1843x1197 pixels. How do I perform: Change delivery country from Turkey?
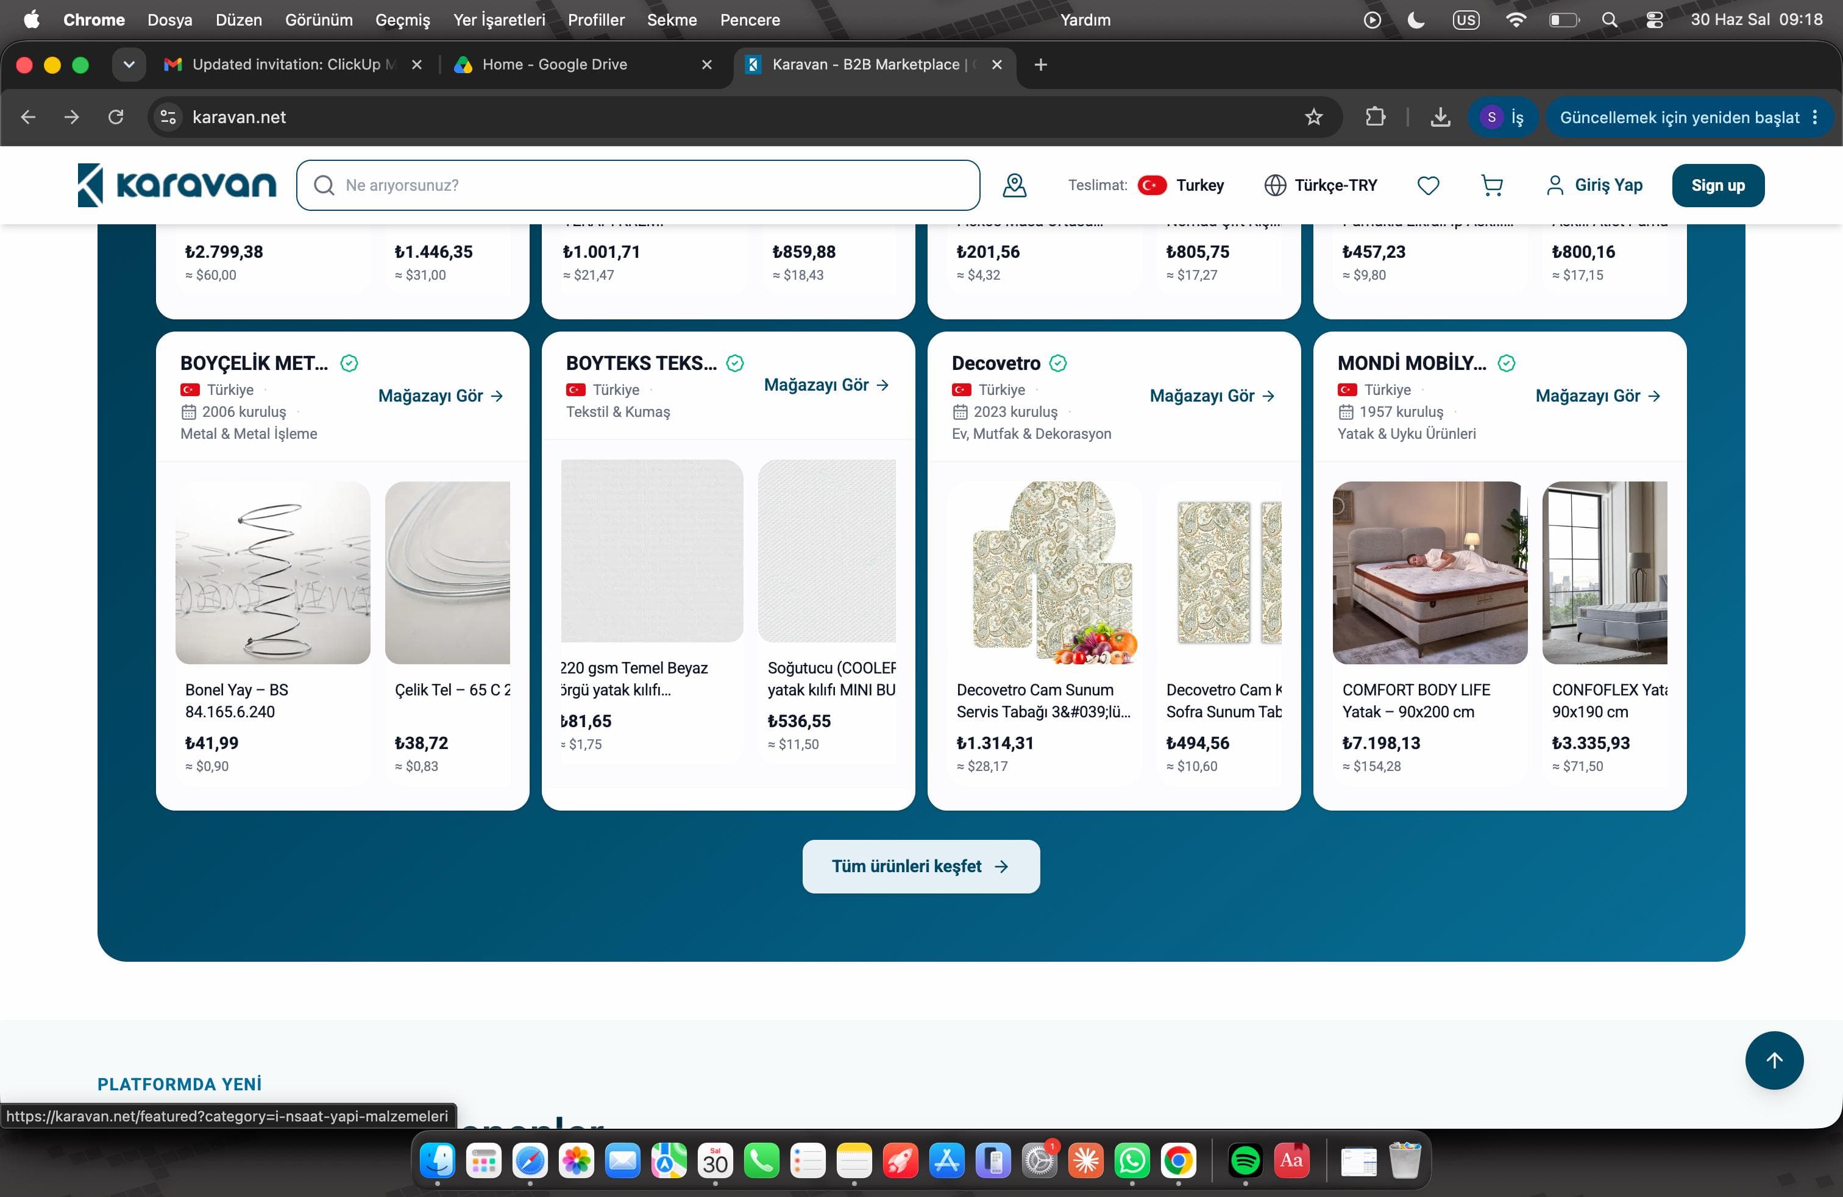(1181, 185)
